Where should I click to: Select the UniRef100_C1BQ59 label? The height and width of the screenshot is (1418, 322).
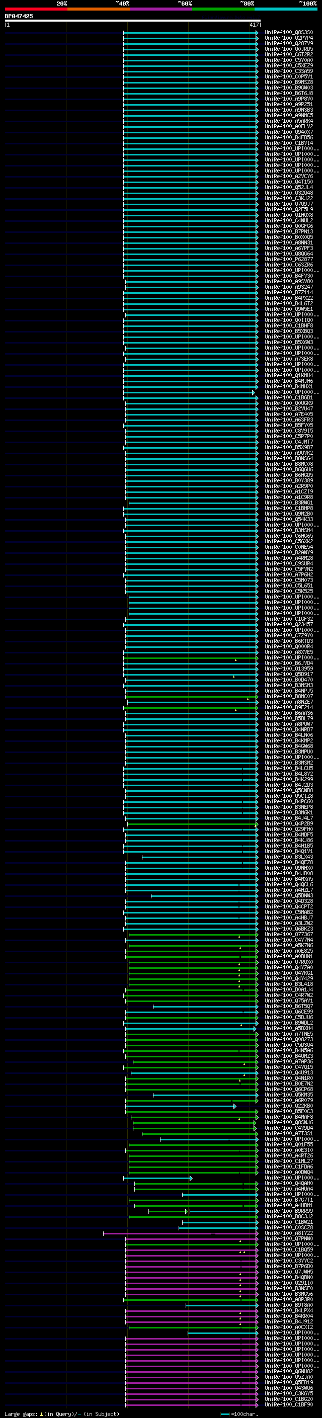288,1249
